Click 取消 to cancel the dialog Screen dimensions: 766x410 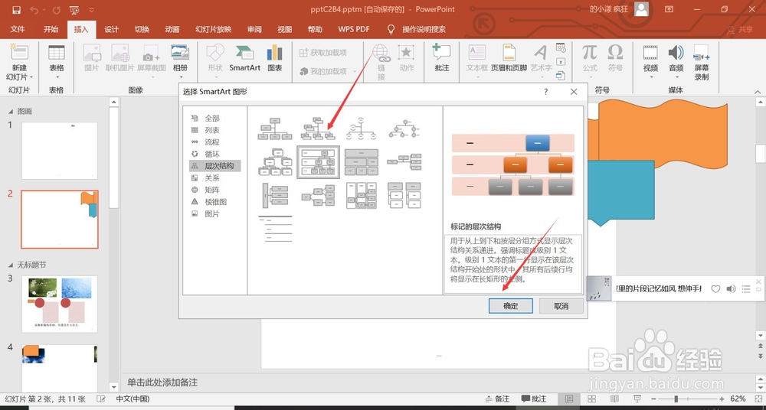pyautogui.click(x=561, y=306)
